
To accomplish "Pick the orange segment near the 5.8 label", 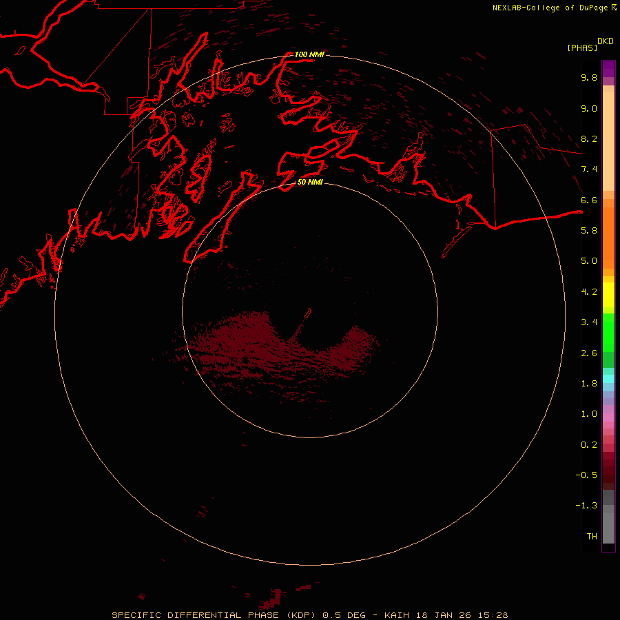I will coord(608,237).
